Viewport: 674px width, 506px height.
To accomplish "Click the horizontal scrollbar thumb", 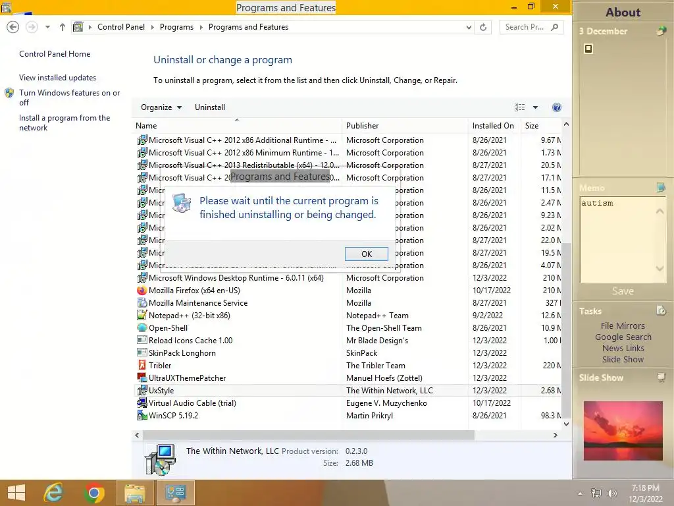I will click(309, 435).
